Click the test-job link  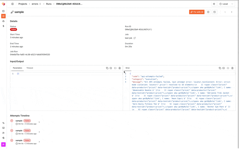pos(128,38)
